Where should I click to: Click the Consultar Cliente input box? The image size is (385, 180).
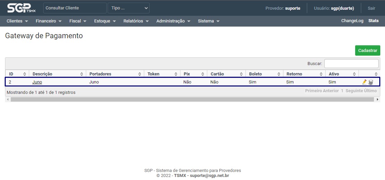[75, 8]
